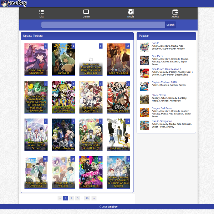Open Mamagetoxin thumbnail
214x214 pixels.
91,173
